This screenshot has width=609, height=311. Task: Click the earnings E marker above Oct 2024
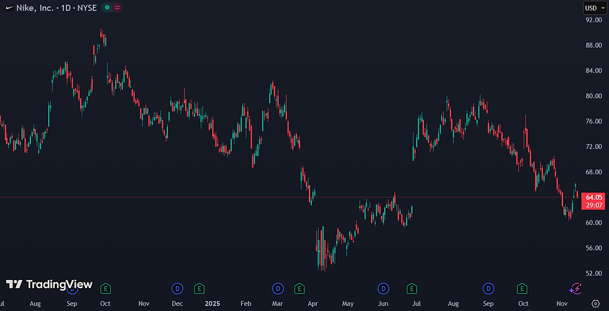[106, 289]
